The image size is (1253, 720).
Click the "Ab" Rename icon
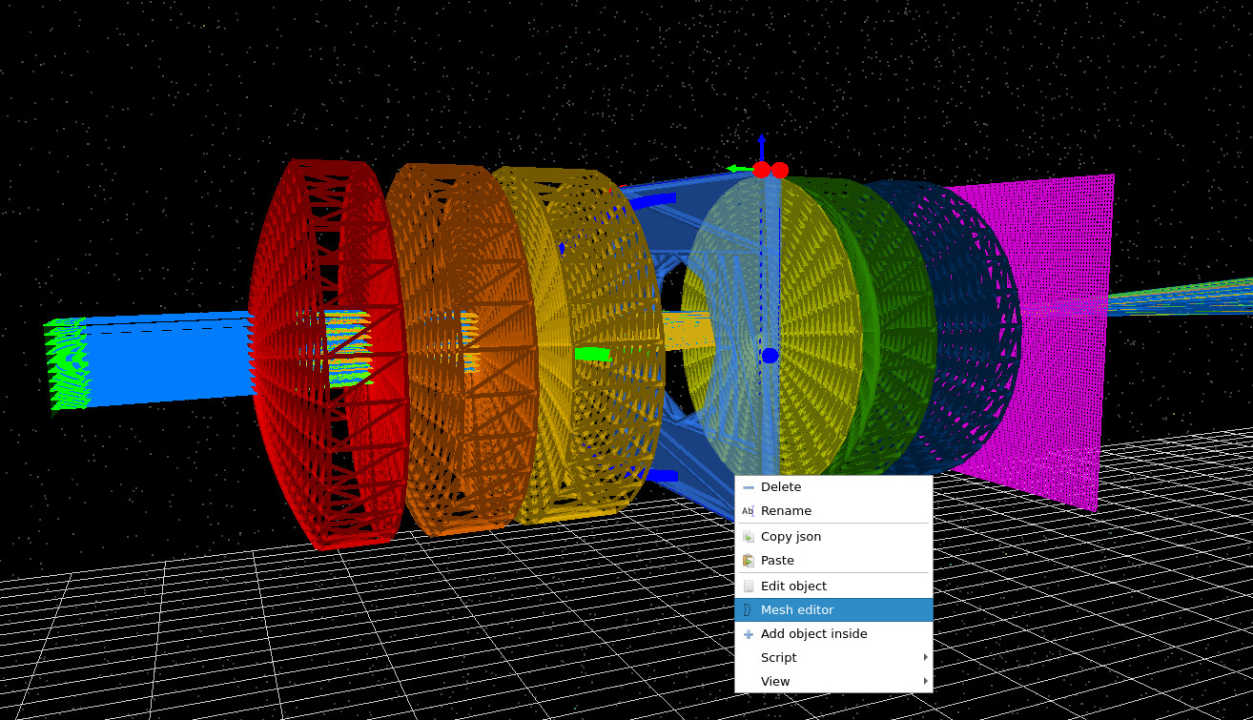pos(748,511)
